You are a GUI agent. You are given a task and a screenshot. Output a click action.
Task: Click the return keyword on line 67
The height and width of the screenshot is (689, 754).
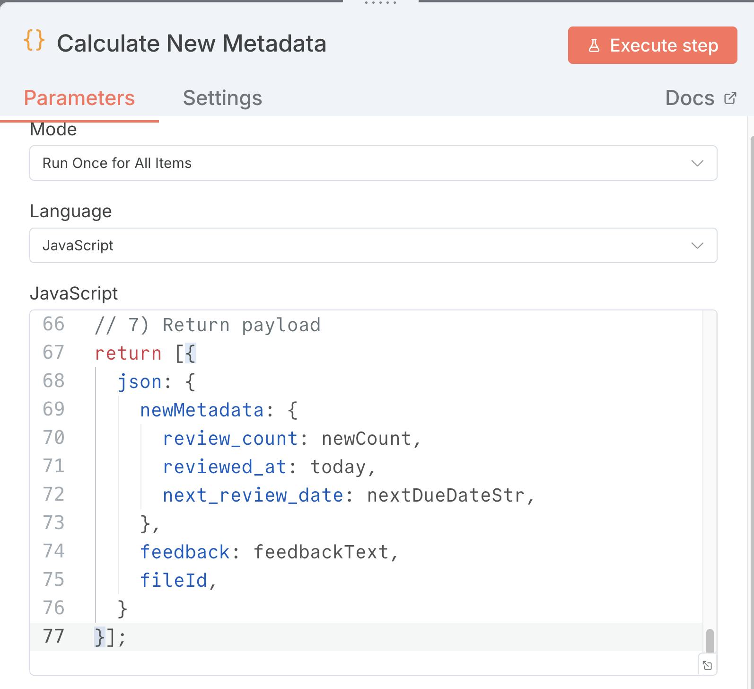pyautogui.click(x=128, y=353)
